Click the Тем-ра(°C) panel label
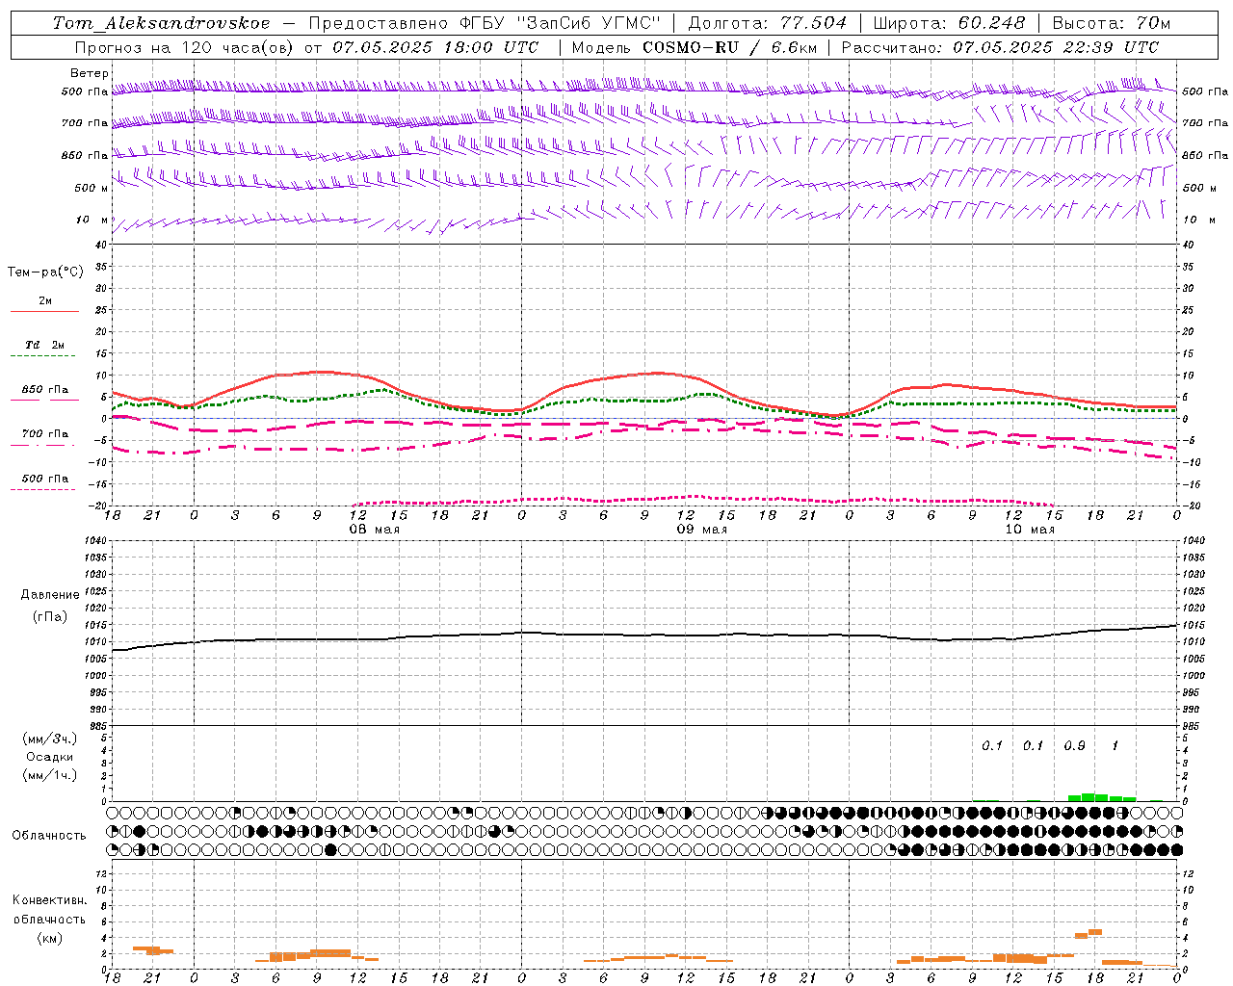1233x986 pixels. point(45,272)
